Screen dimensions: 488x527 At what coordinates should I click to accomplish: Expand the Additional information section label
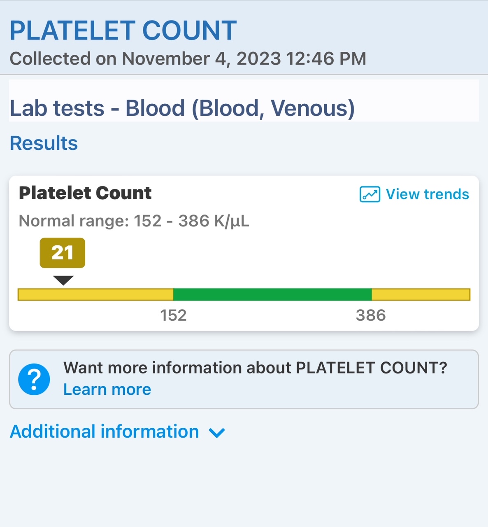[x=105, y=431]
